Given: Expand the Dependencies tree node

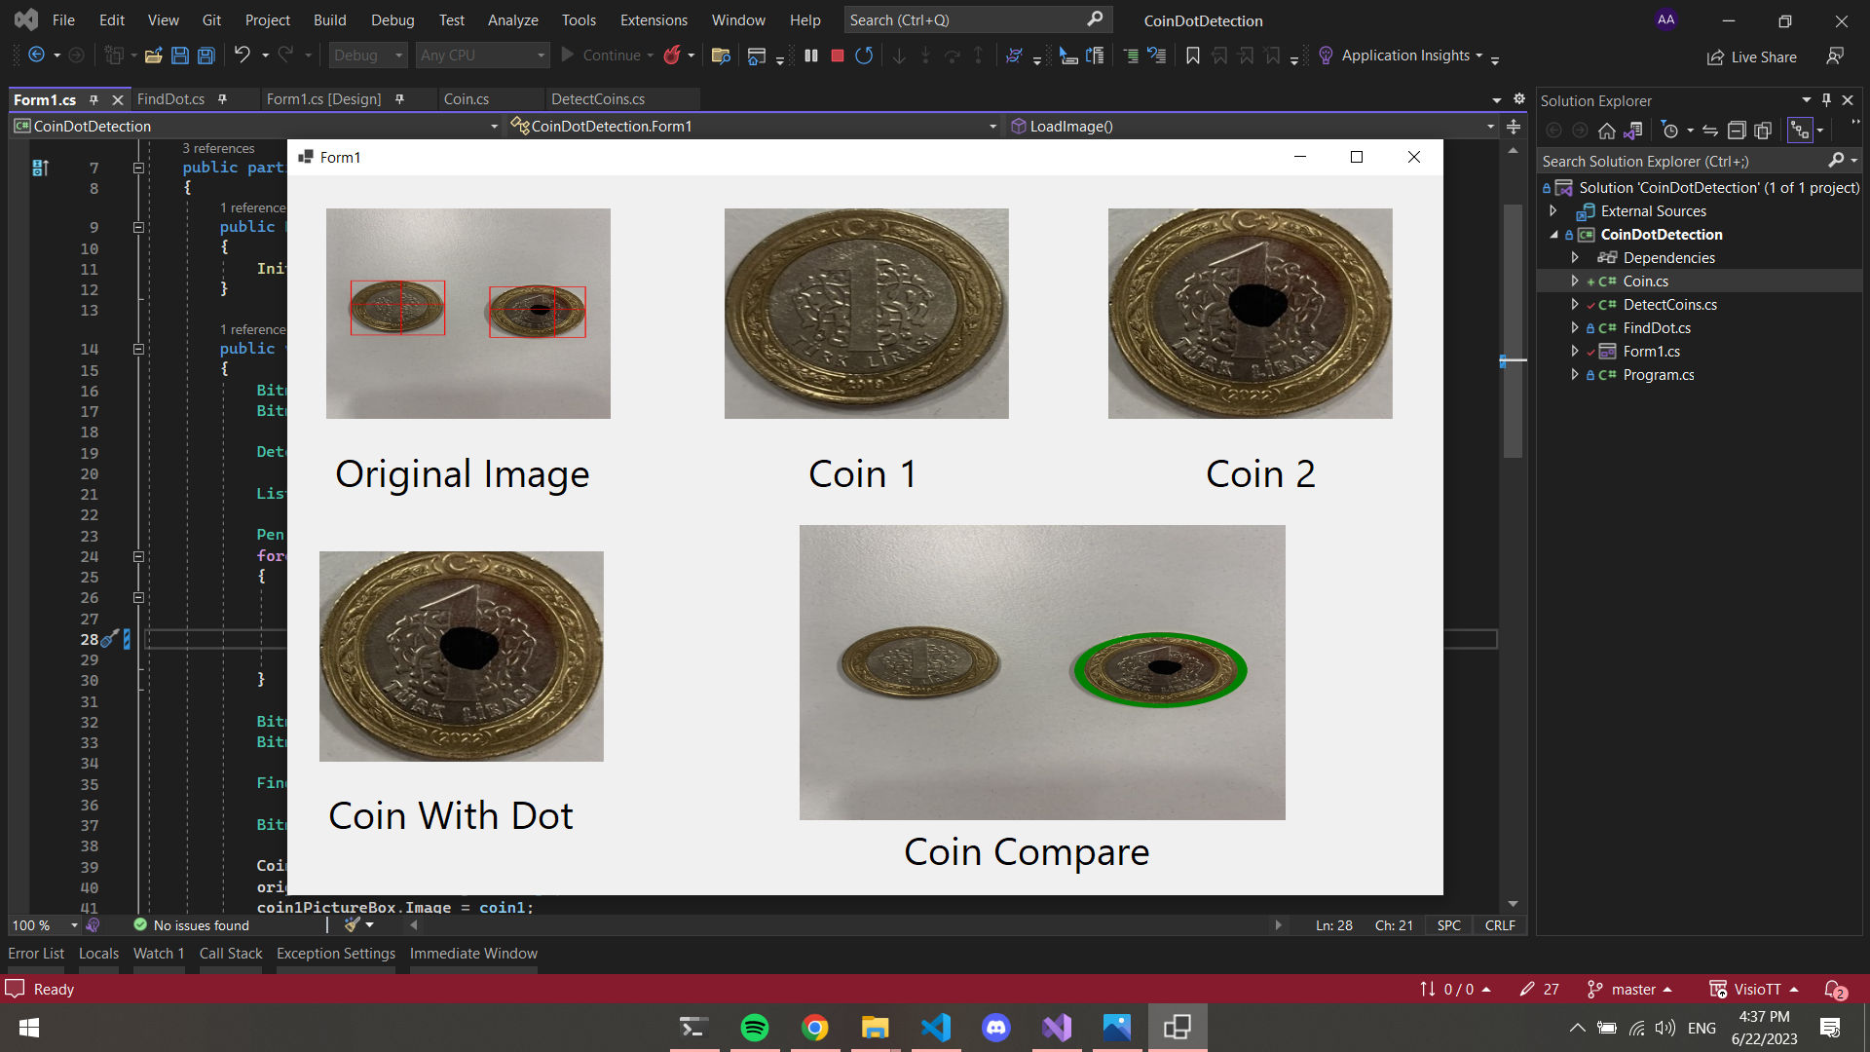Looking at the screenshot, I should click(1575, 257).
